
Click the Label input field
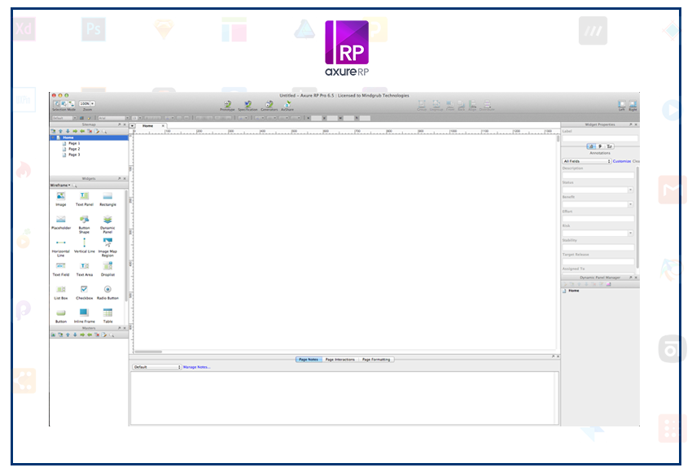(x=600, y=138)
